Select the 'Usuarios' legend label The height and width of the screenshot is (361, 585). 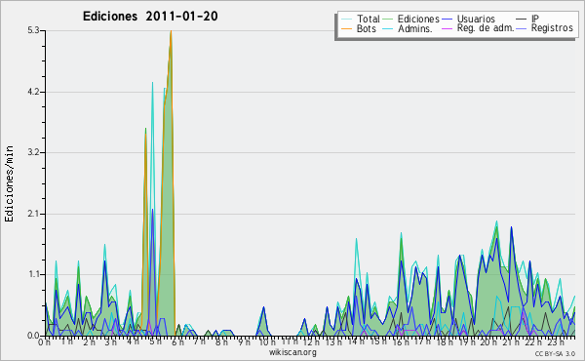tap(476, 19)
